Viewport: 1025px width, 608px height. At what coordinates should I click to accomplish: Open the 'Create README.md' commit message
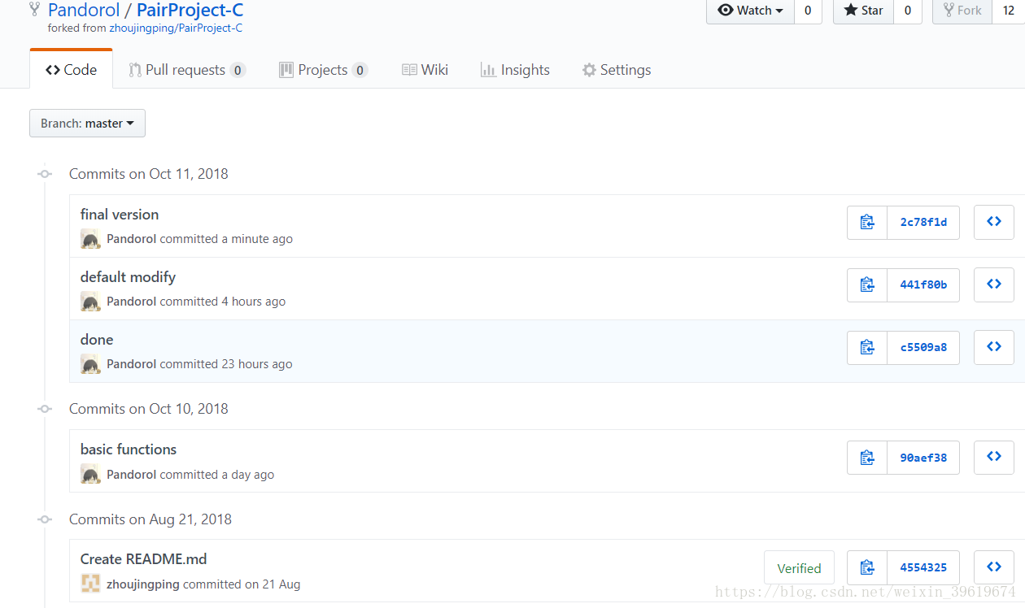coord(143,559)
